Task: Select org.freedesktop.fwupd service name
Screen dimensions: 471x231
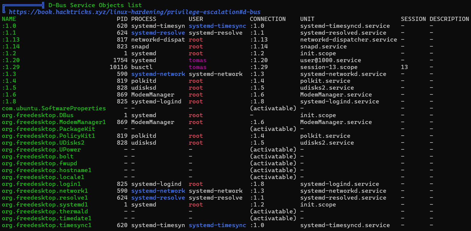Action: point(40,163)
